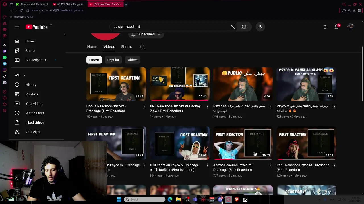Expand the Subscribed notification dropdown
The width and height of the screenshot is (364, 204).
[x=159, y=34]
